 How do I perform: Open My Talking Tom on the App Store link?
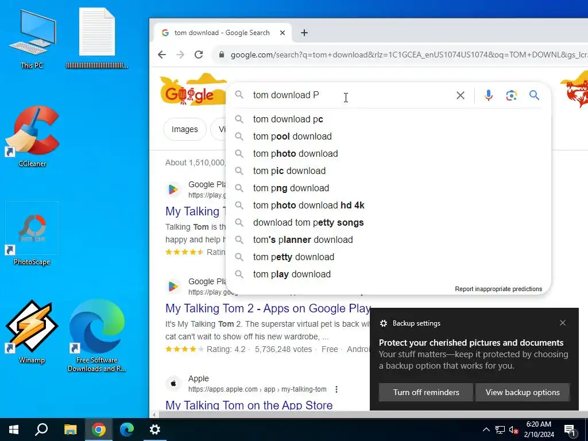coord(249,405)
